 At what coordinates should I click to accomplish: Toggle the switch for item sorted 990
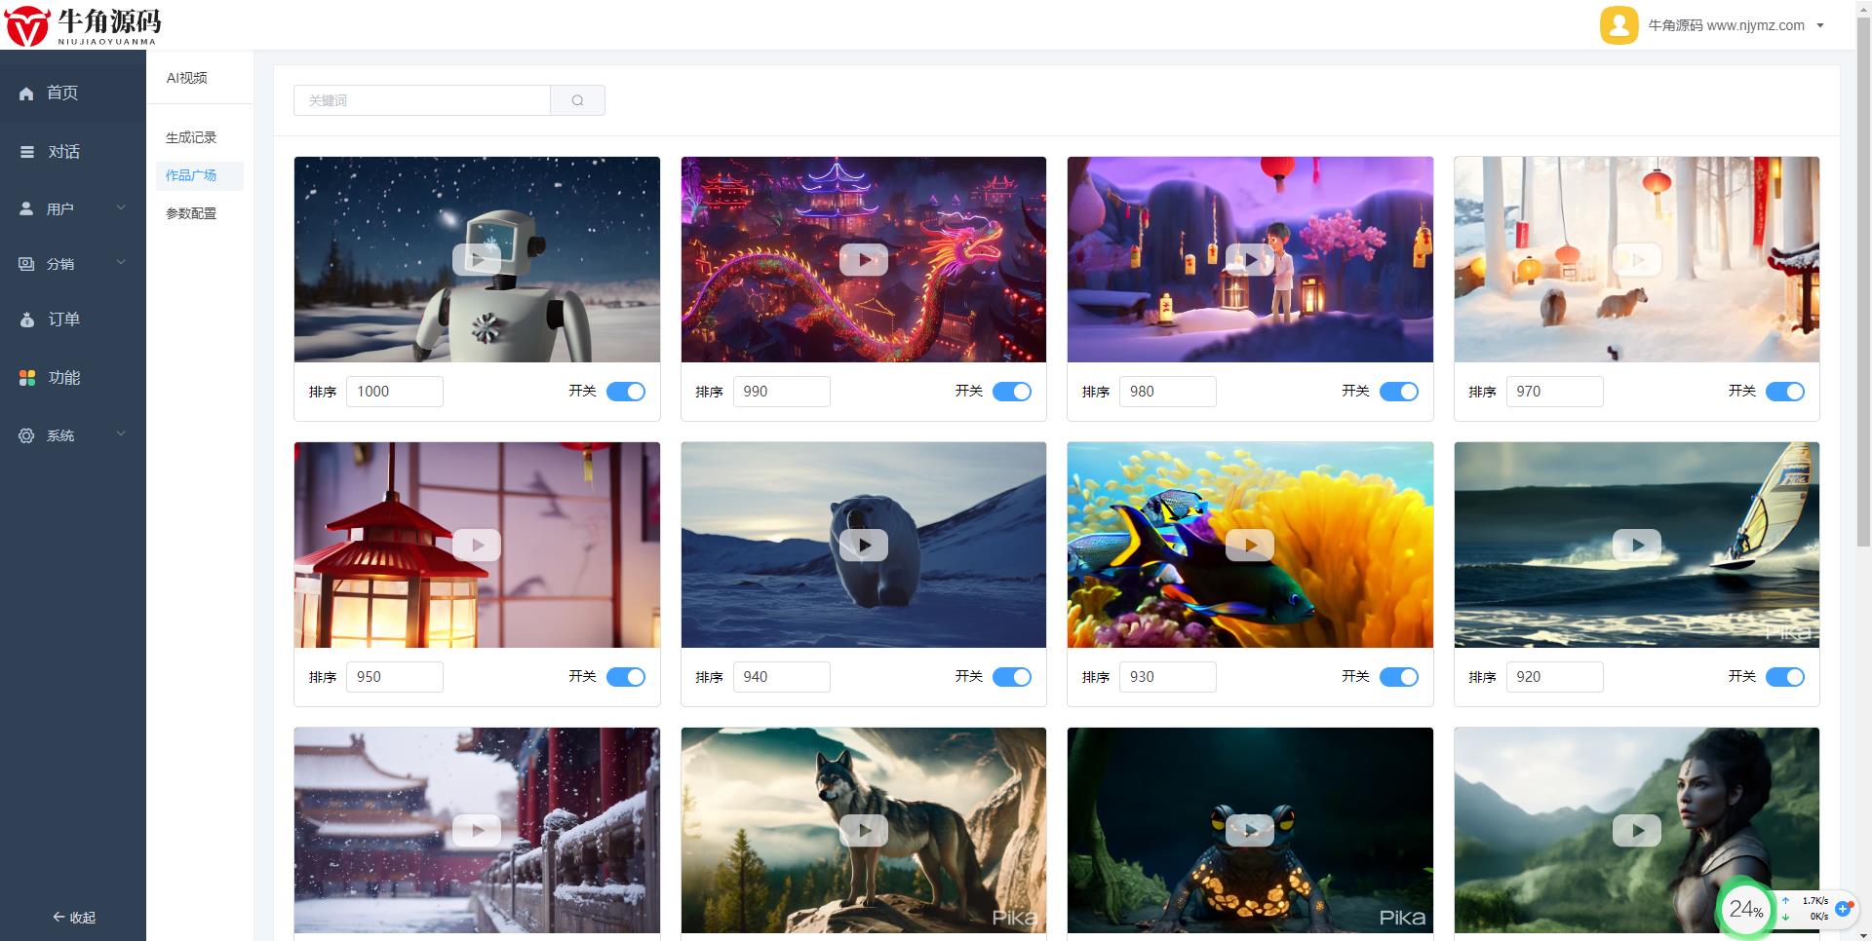point(1012,392)
